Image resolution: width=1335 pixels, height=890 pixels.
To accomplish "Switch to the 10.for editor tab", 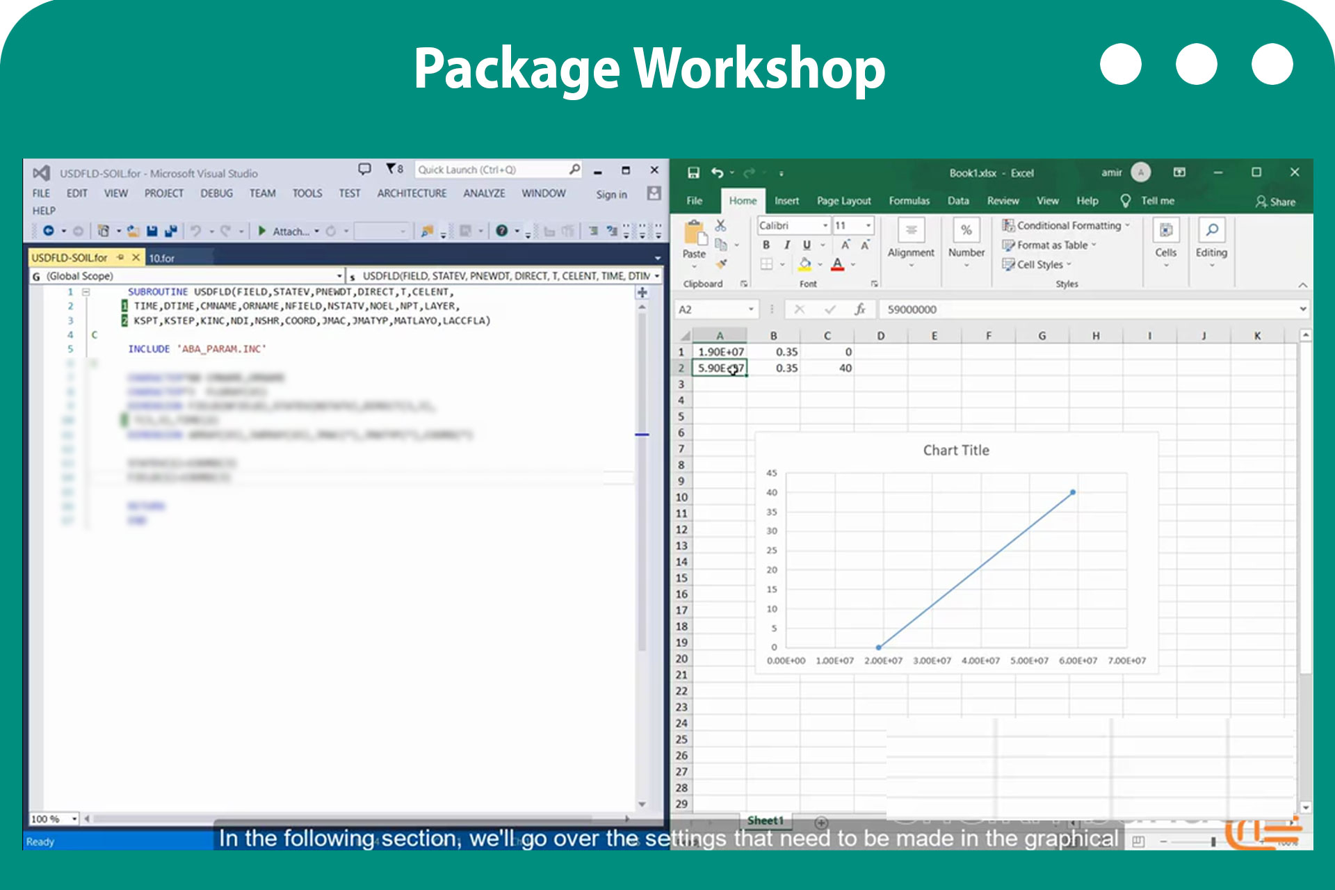I will [161, 258].
